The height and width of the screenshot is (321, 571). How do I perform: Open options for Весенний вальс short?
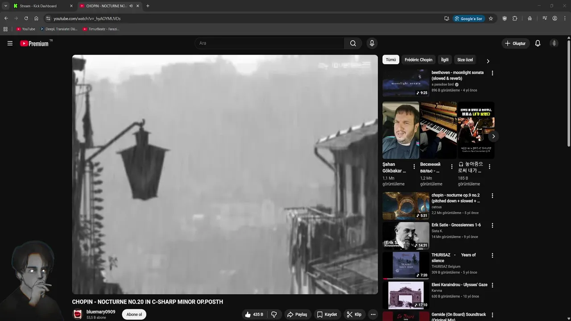(x=451, y=167)
